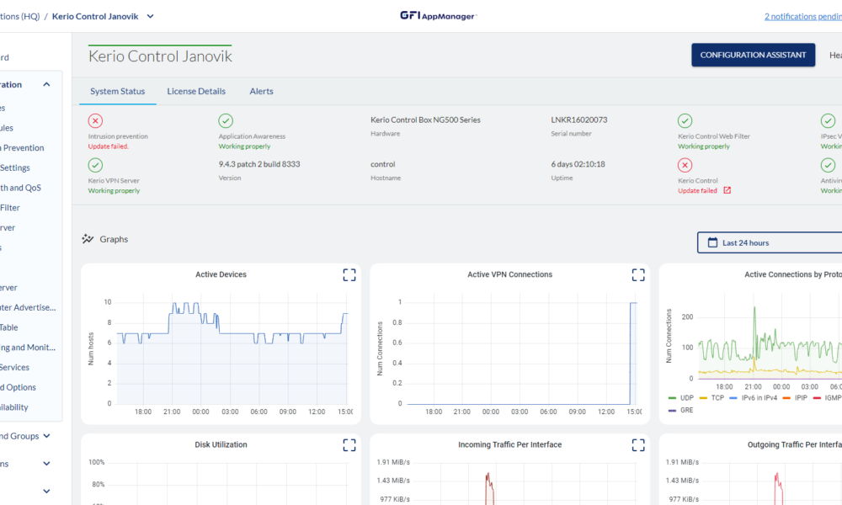Click the Kerio VPN Server green check icon
Viewport: 842px width, 505px height.
[95, 166]
